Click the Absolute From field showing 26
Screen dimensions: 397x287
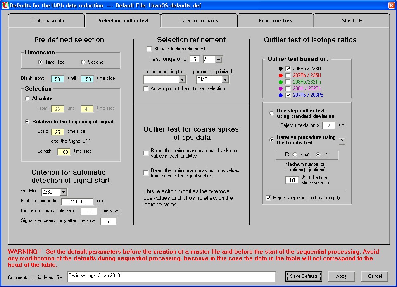(x=57, y=109)
